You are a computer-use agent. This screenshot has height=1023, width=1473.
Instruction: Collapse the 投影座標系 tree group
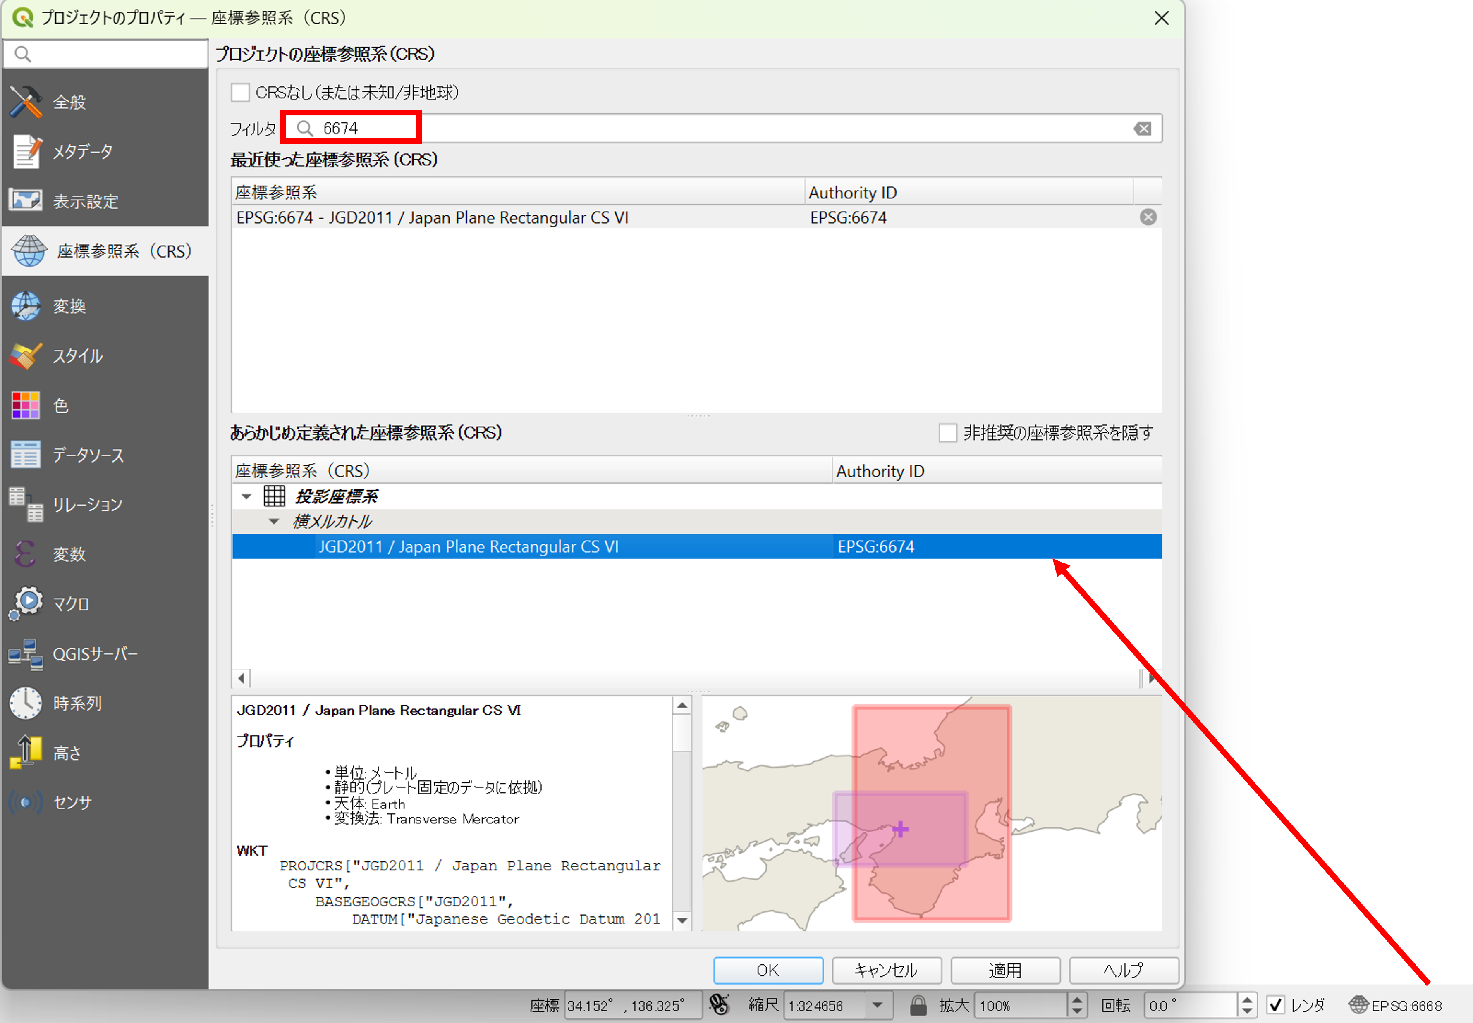click(x=246, y=496)
